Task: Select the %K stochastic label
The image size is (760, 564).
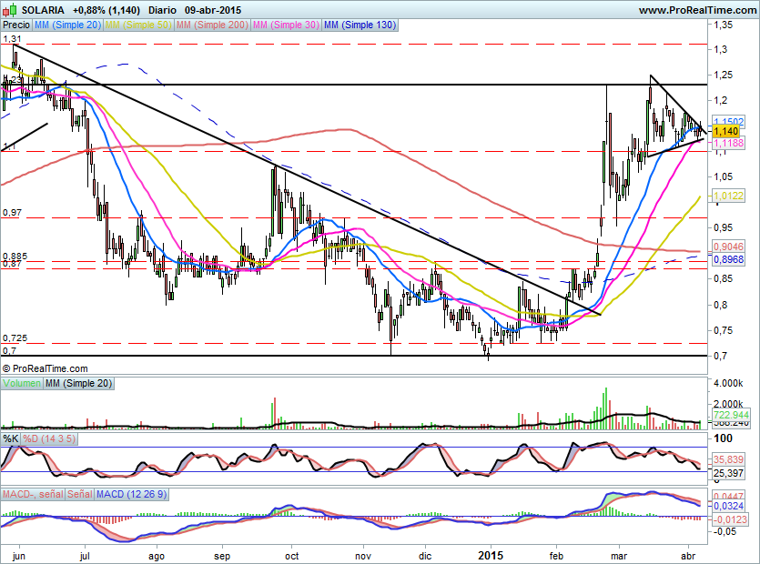Action: click(x=11, y=438)
